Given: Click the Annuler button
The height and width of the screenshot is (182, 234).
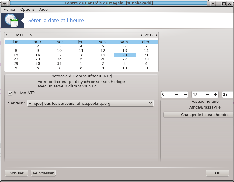Looking at the screenshot, I should tap(17, 173).
